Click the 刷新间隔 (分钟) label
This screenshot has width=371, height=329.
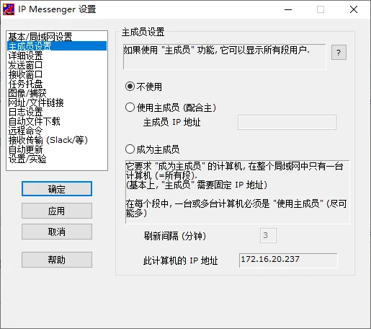pos(175,236)
